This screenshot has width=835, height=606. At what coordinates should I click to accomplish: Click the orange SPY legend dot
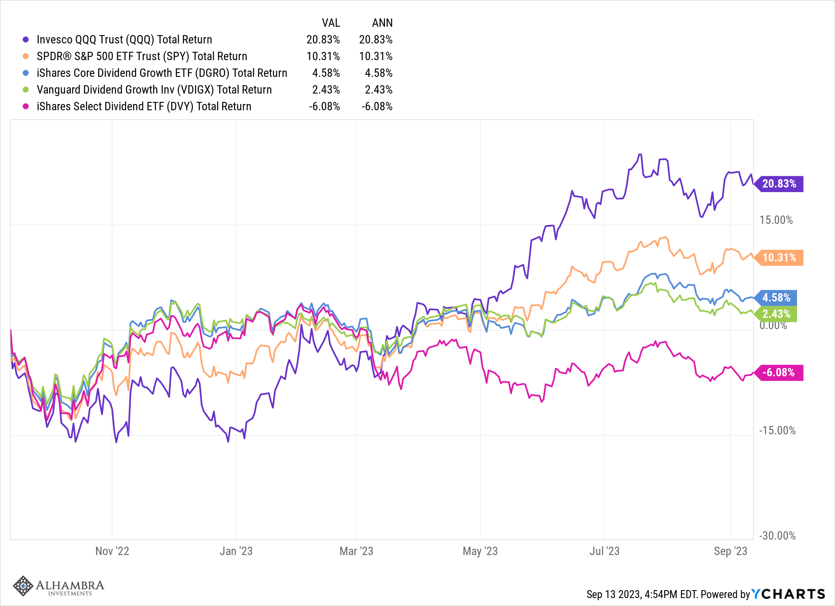(26, 56)
